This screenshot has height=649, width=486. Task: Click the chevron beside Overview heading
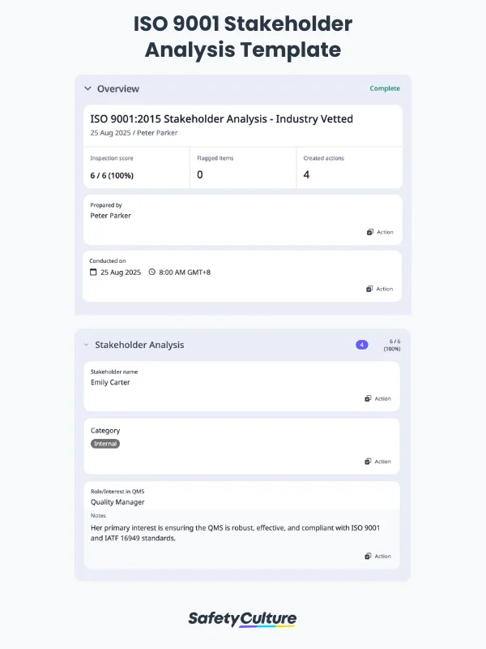point(87,88)
